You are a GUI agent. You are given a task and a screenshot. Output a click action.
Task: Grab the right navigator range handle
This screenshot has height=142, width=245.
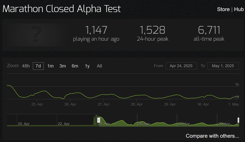click(x=239, y=120)
